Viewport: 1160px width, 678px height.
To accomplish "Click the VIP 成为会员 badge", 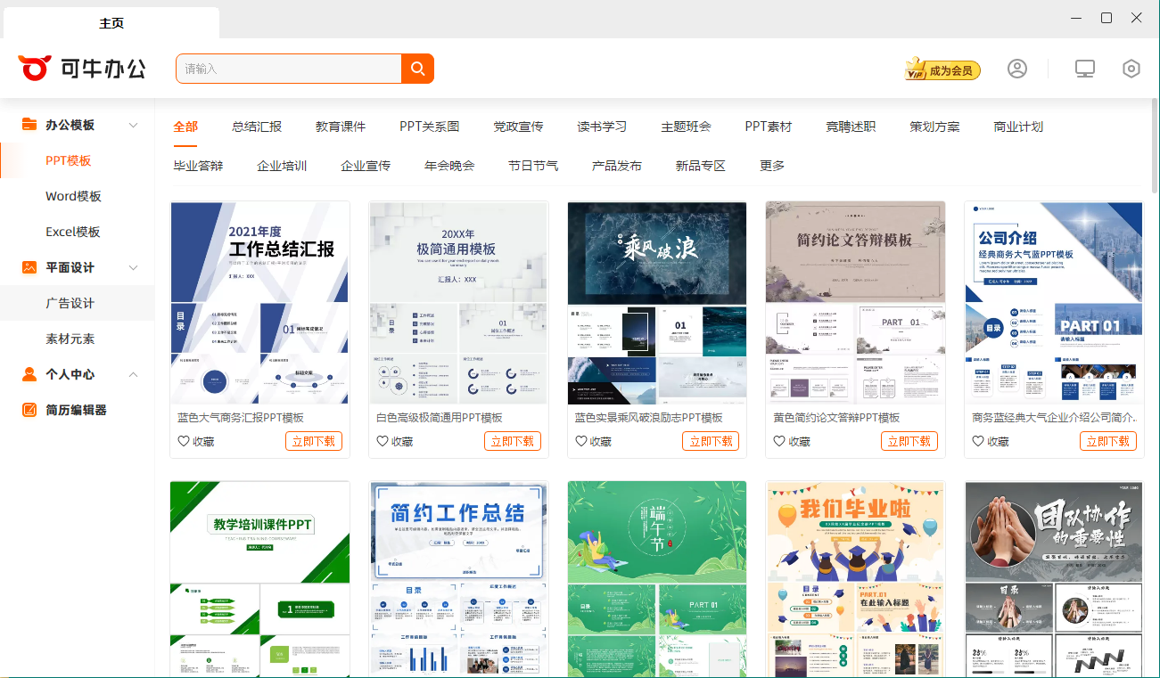I will tap(942, 69).
